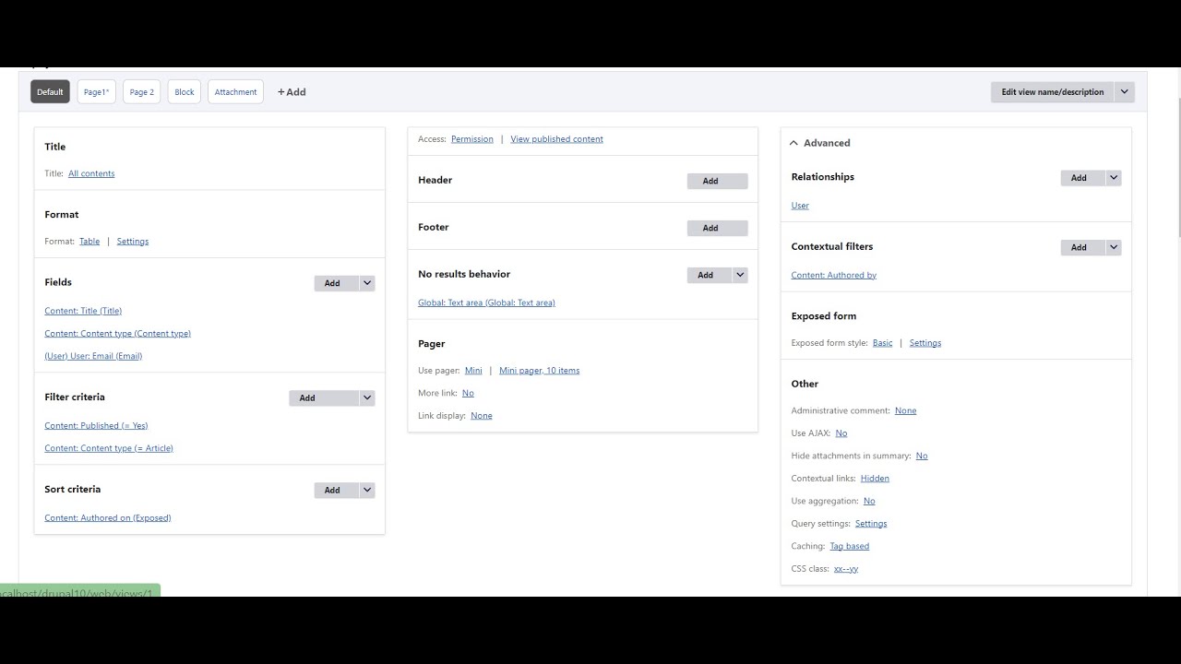
Task: Edit Content: Published (= Yes) filter
Action: click(96, 426)
